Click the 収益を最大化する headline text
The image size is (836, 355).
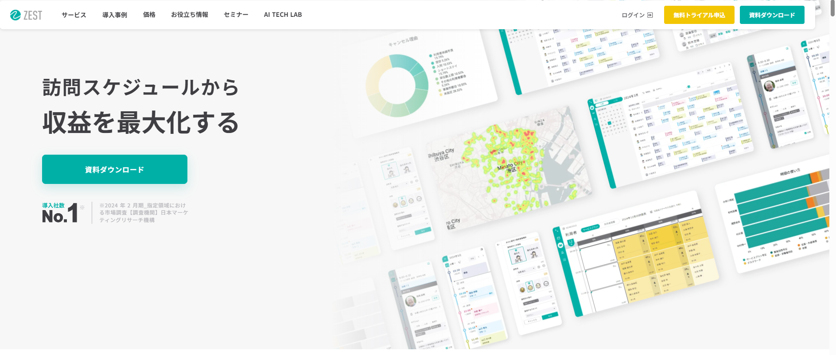141,123
